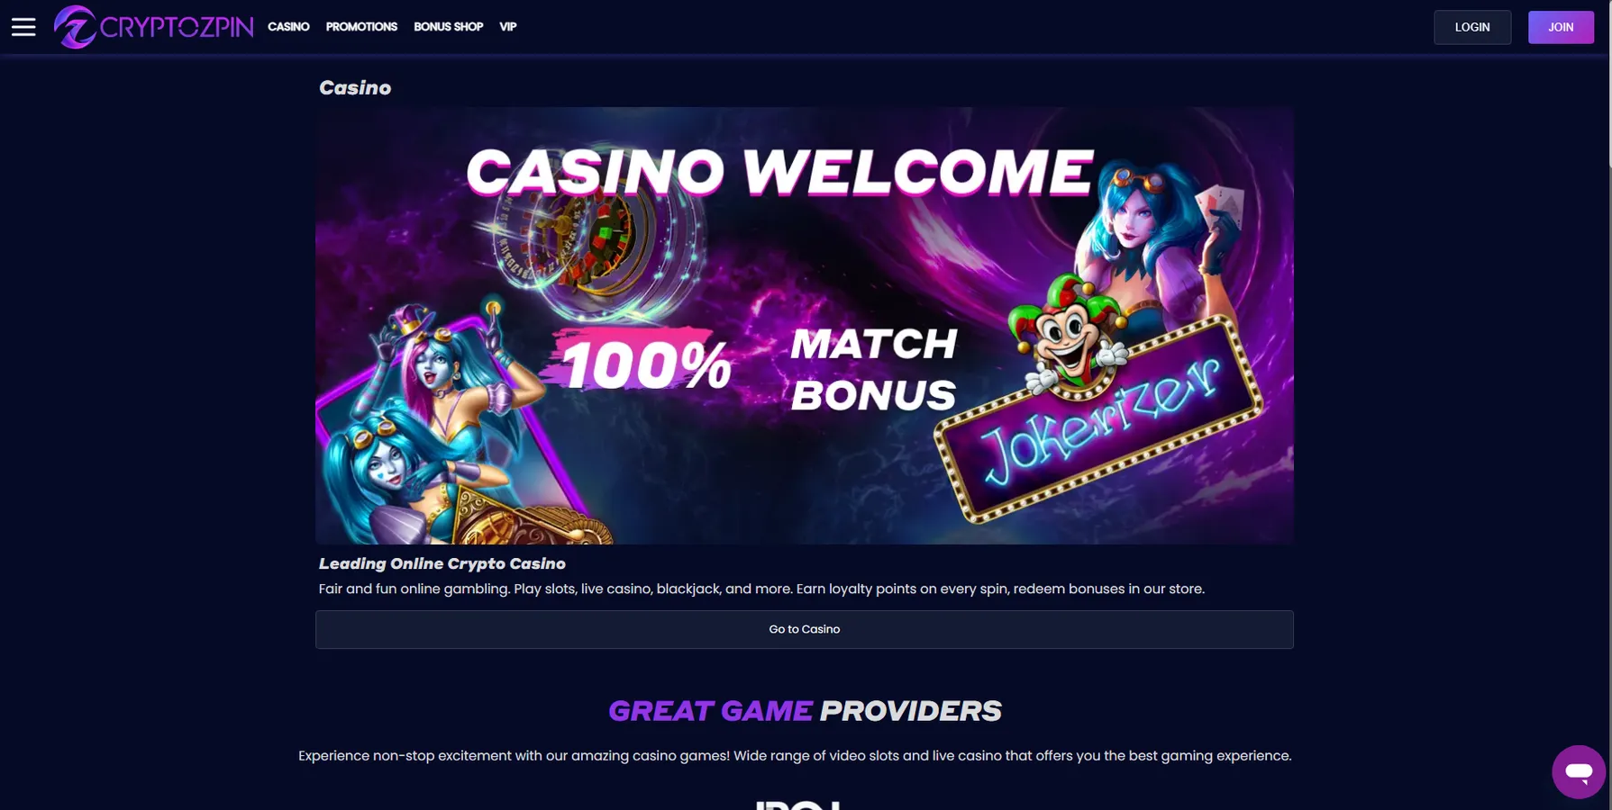The image size is (1612, 810).
Task: Open the VIP section
Action: coord(508,27)
